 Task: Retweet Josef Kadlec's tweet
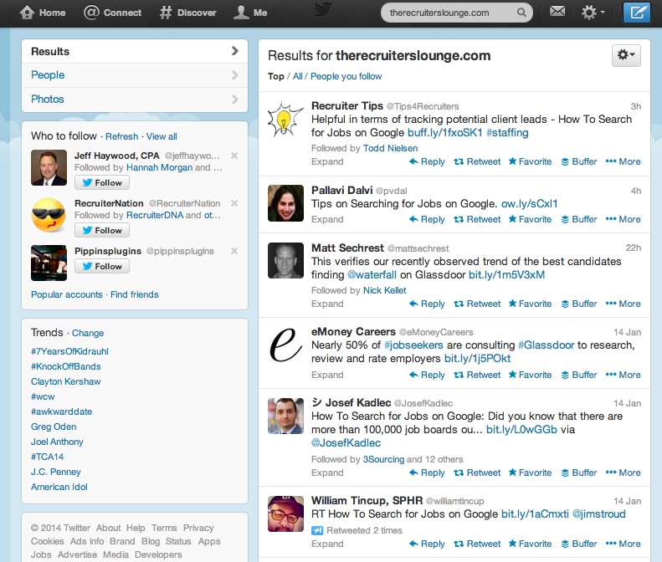coord(477,473)
